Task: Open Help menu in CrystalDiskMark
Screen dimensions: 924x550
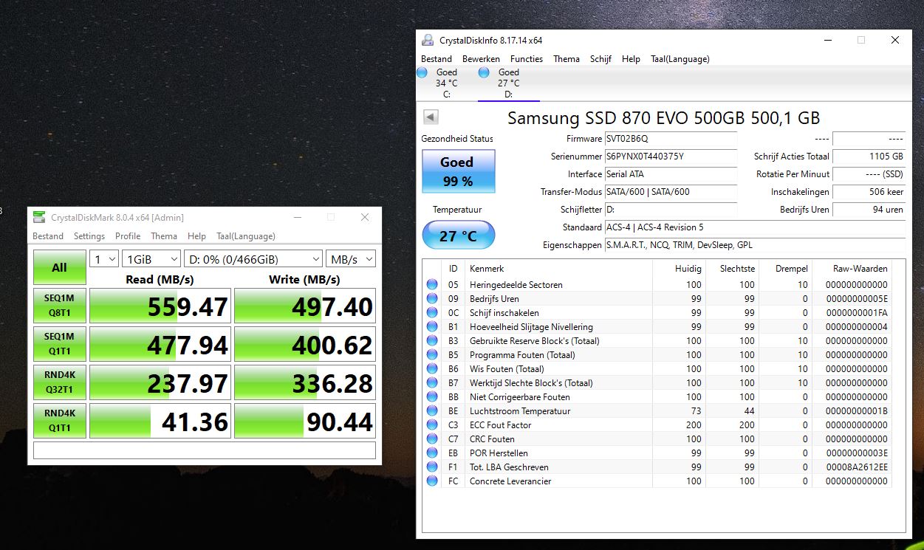Action: (196, 236)
